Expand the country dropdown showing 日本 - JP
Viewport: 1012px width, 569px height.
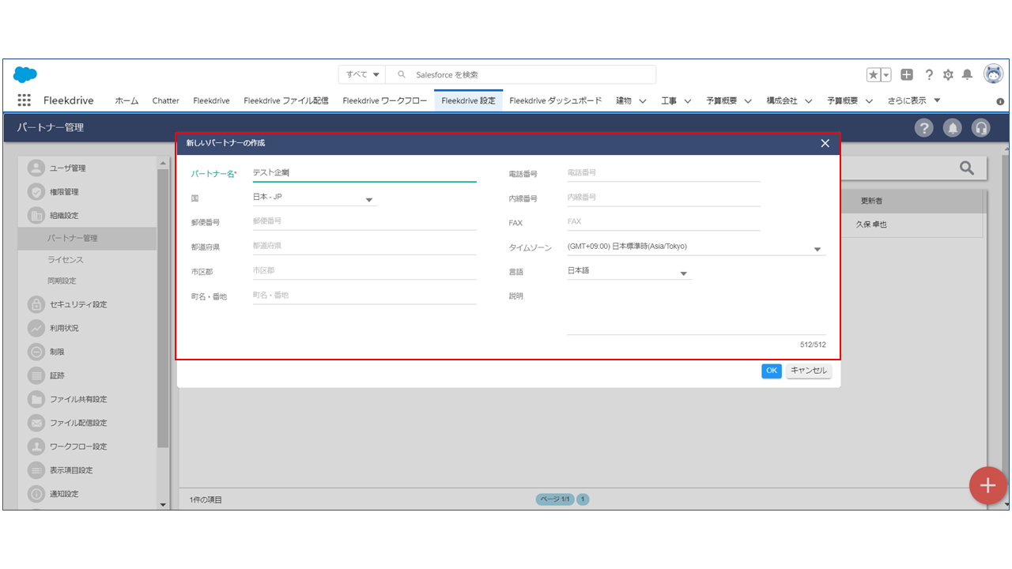click(x=368, y=200)
